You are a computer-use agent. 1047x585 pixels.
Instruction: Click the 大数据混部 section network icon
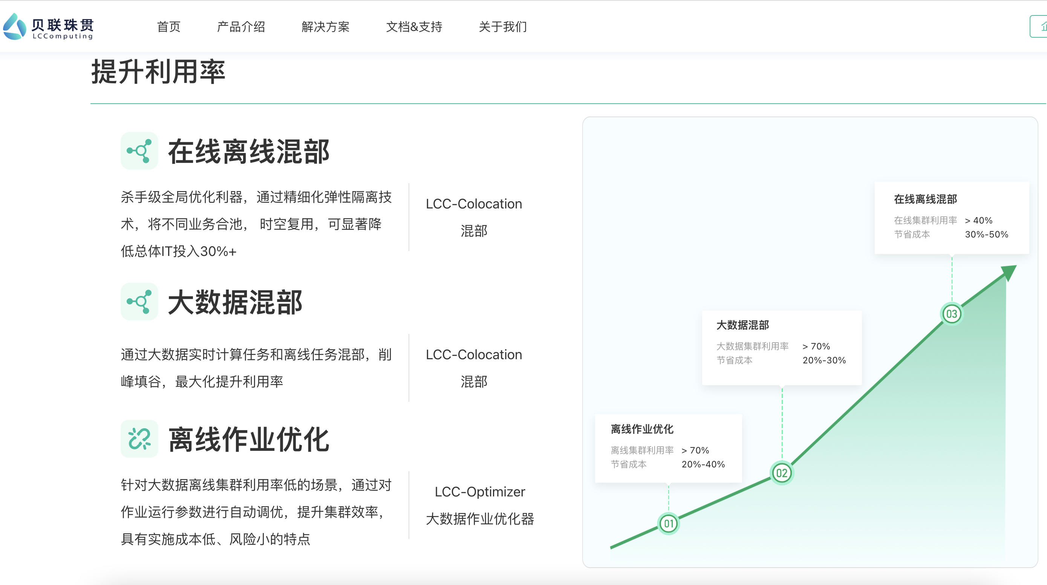click(139, 302)
